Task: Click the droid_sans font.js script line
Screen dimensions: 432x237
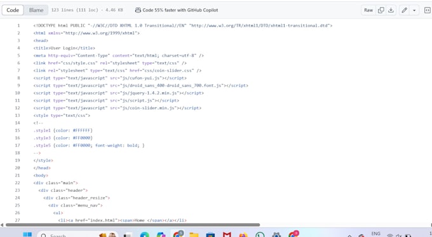Action: coord(141,85)
